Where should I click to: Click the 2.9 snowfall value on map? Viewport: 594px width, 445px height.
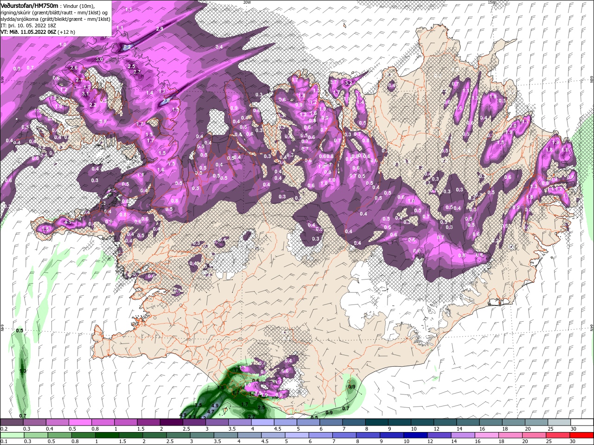[x=160, y=29]
